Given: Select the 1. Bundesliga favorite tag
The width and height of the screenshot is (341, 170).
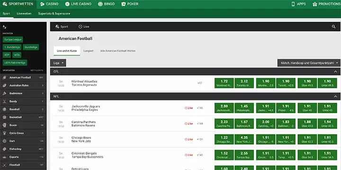Looking at the screenshot, I should (12, 47).
